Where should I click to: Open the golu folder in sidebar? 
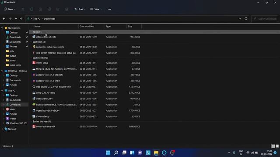(12, 51)
